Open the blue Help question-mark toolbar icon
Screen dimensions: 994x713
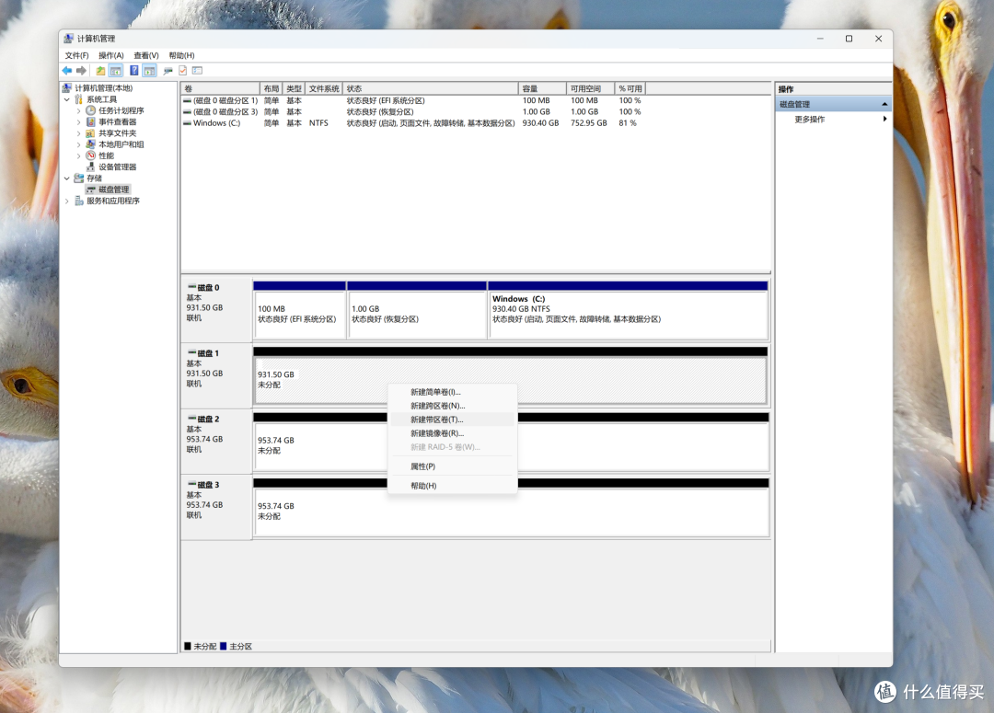[133, 70]
